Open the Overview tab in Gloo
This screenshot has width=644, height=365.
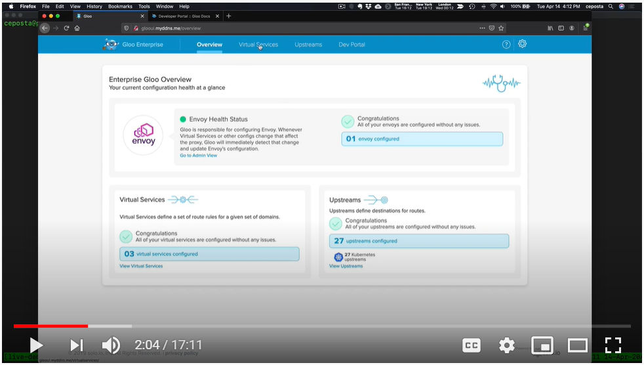209,45
